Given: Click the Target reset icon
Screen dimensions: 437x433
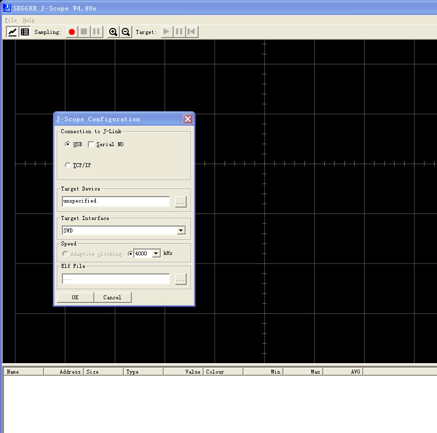Looking at the screenshot, I should coord(192,32).
